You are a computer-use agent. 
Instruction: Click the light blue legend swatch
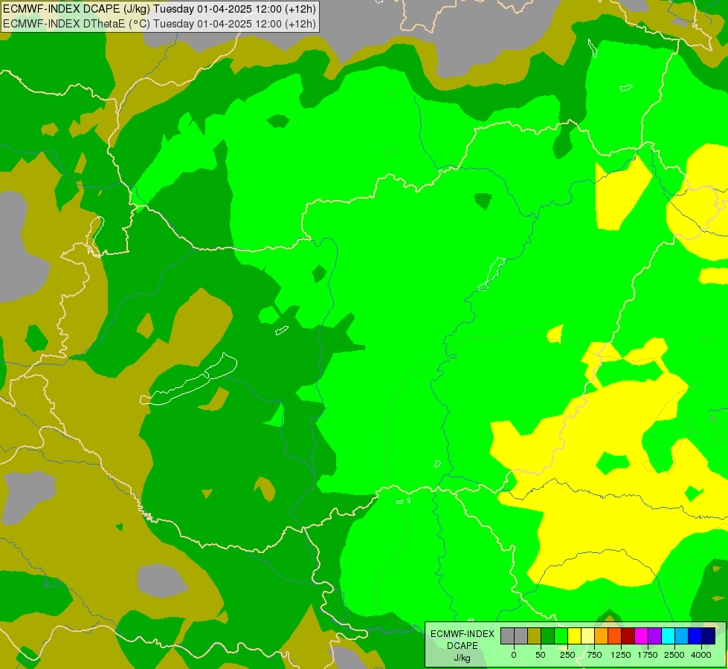coord(682,636)
